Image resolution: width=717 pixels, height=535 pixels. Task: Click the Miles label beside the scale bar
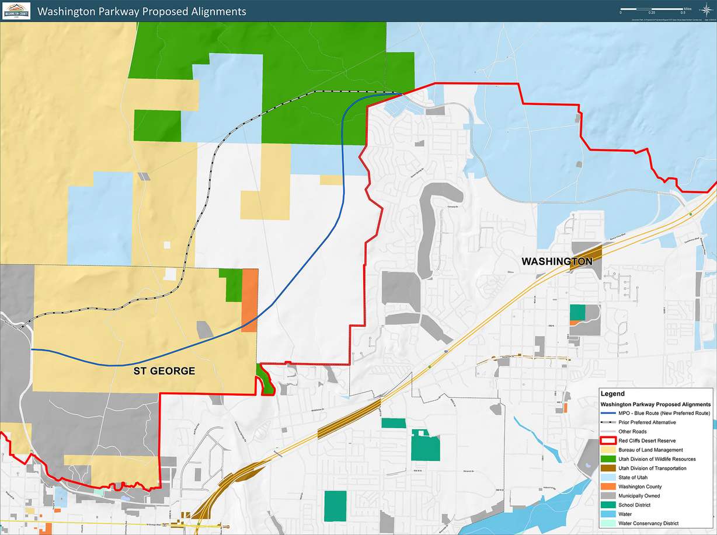click(x=687, y=9)
